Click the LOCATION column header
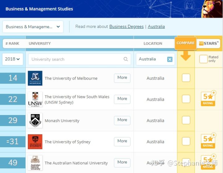 [x=153, y=43]
